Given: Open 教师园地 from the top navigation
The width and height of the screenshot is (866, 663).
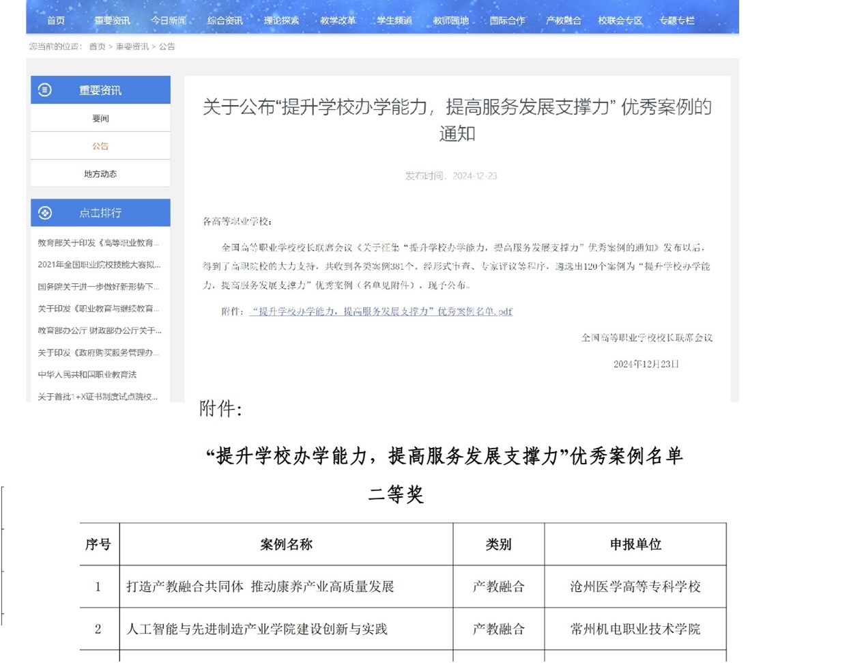Looking at the screenshot, I should [451, 20].
